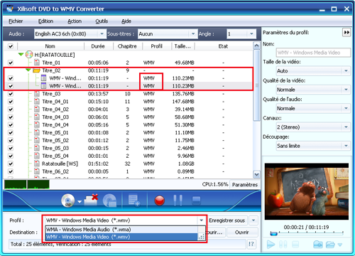Open Qualité de l'audio dropdown

313,108
